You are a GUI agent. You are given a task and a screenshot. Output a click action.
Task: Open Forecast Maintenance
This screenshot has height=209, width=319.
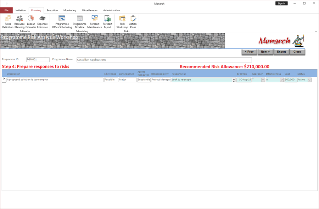[95, 22]
